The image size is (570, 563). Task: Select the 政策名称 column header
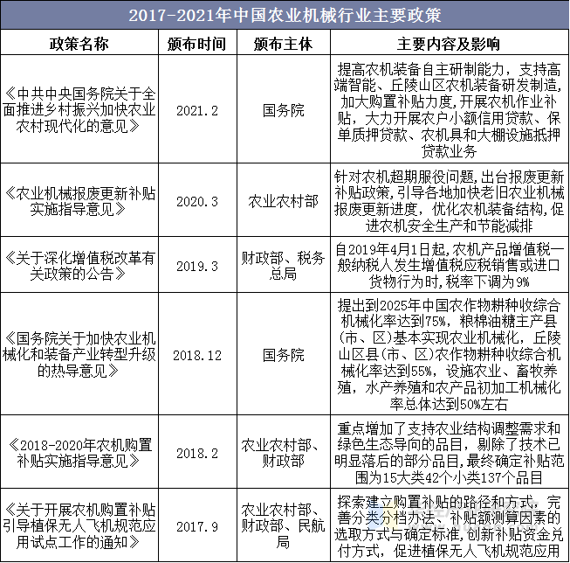tap(79, 43)
